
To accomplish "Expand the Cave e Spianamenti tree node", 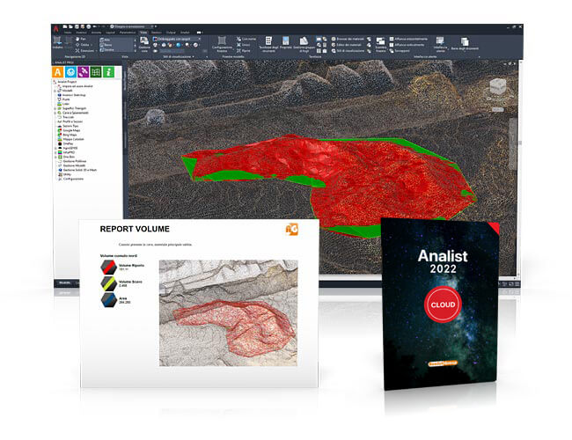I will pos(55,113).
